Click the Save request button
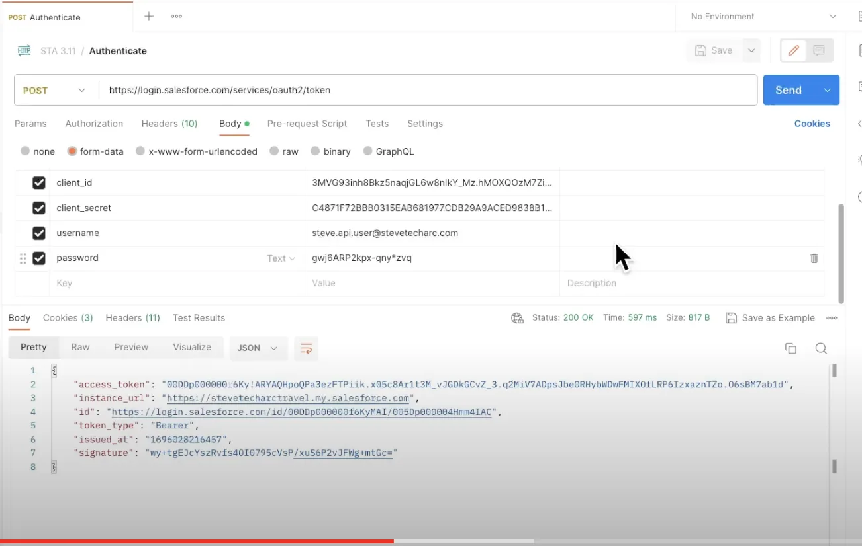This screenshot has width=862, height=546. coord(714,50)
